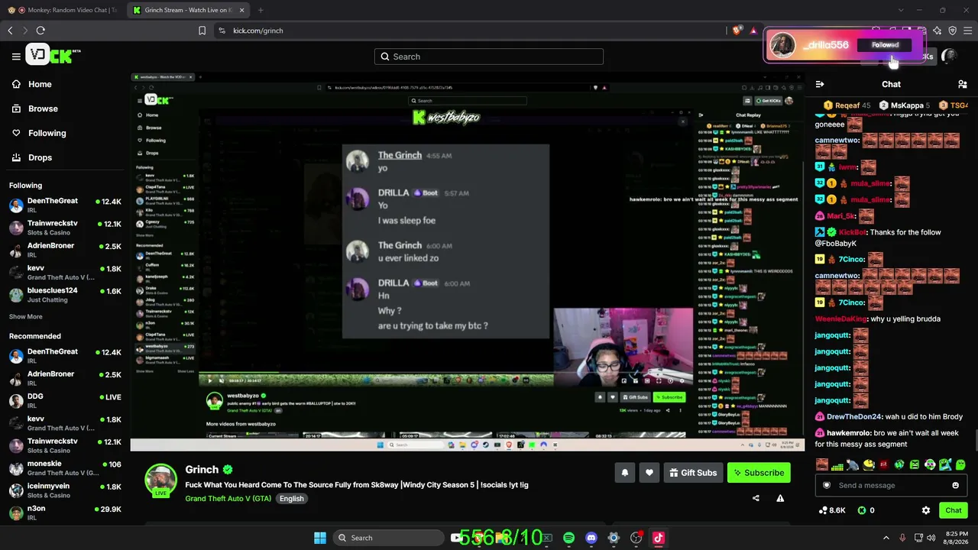The image size is (978, 550).
Task: Open Brave Leo AI sparkle icon
Action: [937, 31]
